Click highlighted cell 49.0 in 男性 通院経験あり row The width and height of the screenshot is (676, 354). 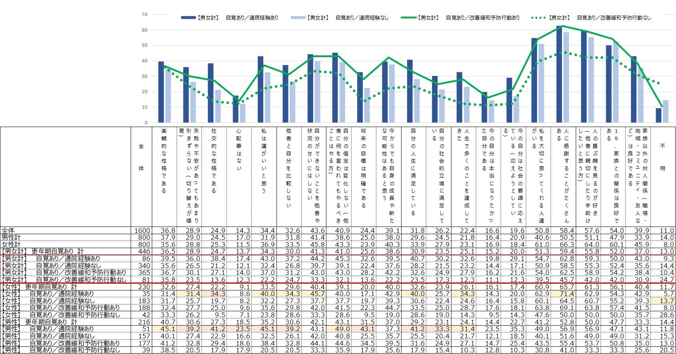pos(339,329)
